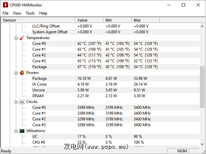This screenshot has height=154, width=206.
Task: Click the Utilizations group label
Action: coord(36,131)
